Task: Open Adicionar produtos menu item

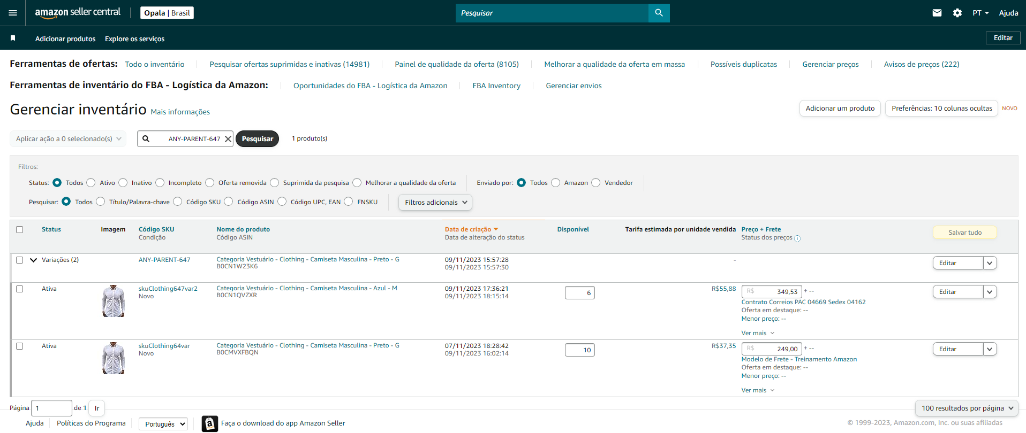Action: 65,38
